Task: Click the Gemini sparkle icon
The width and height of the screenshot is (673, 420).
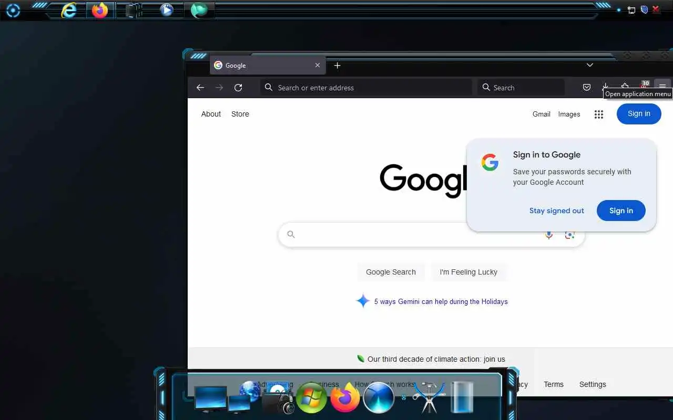Action: [x=363, y=301]
